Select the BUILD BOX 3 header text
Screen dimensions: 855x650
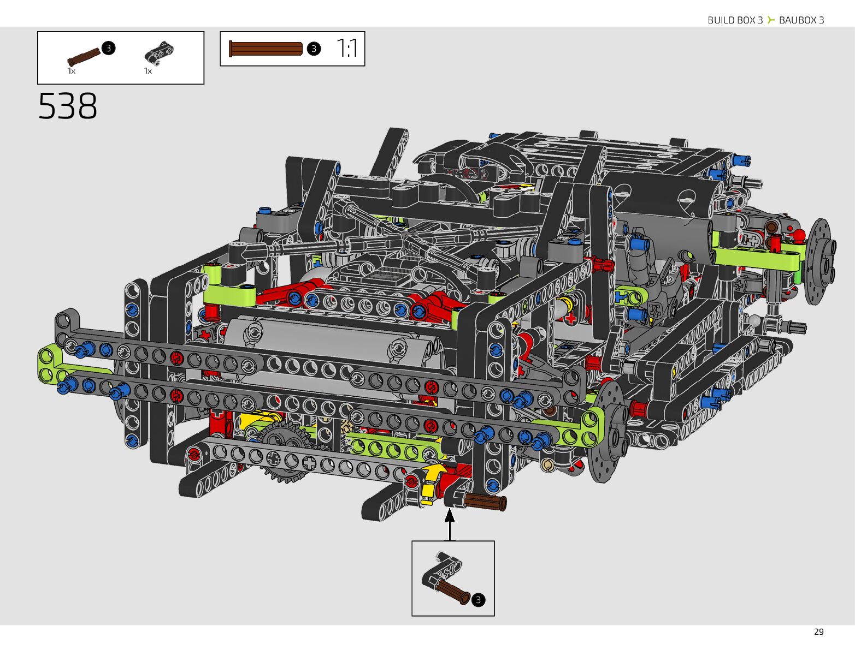click(735, 20)
